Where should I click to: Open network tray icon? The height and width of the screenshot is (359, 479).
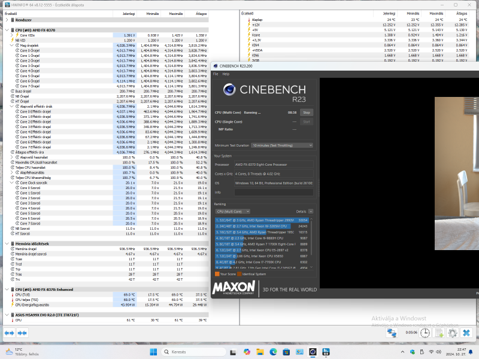(x=431, y=352)
